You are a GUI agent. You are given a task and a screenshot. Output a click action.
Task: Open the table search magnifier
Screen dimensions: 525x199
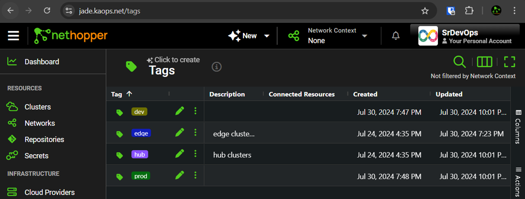[x=459, y=62]
